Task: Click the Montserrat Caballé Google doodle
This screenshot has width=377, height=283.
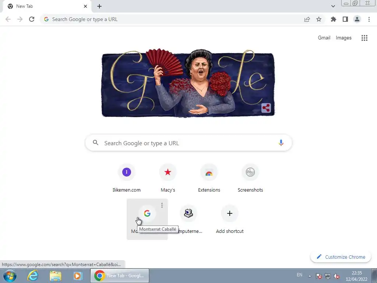Action: (188, 83)
